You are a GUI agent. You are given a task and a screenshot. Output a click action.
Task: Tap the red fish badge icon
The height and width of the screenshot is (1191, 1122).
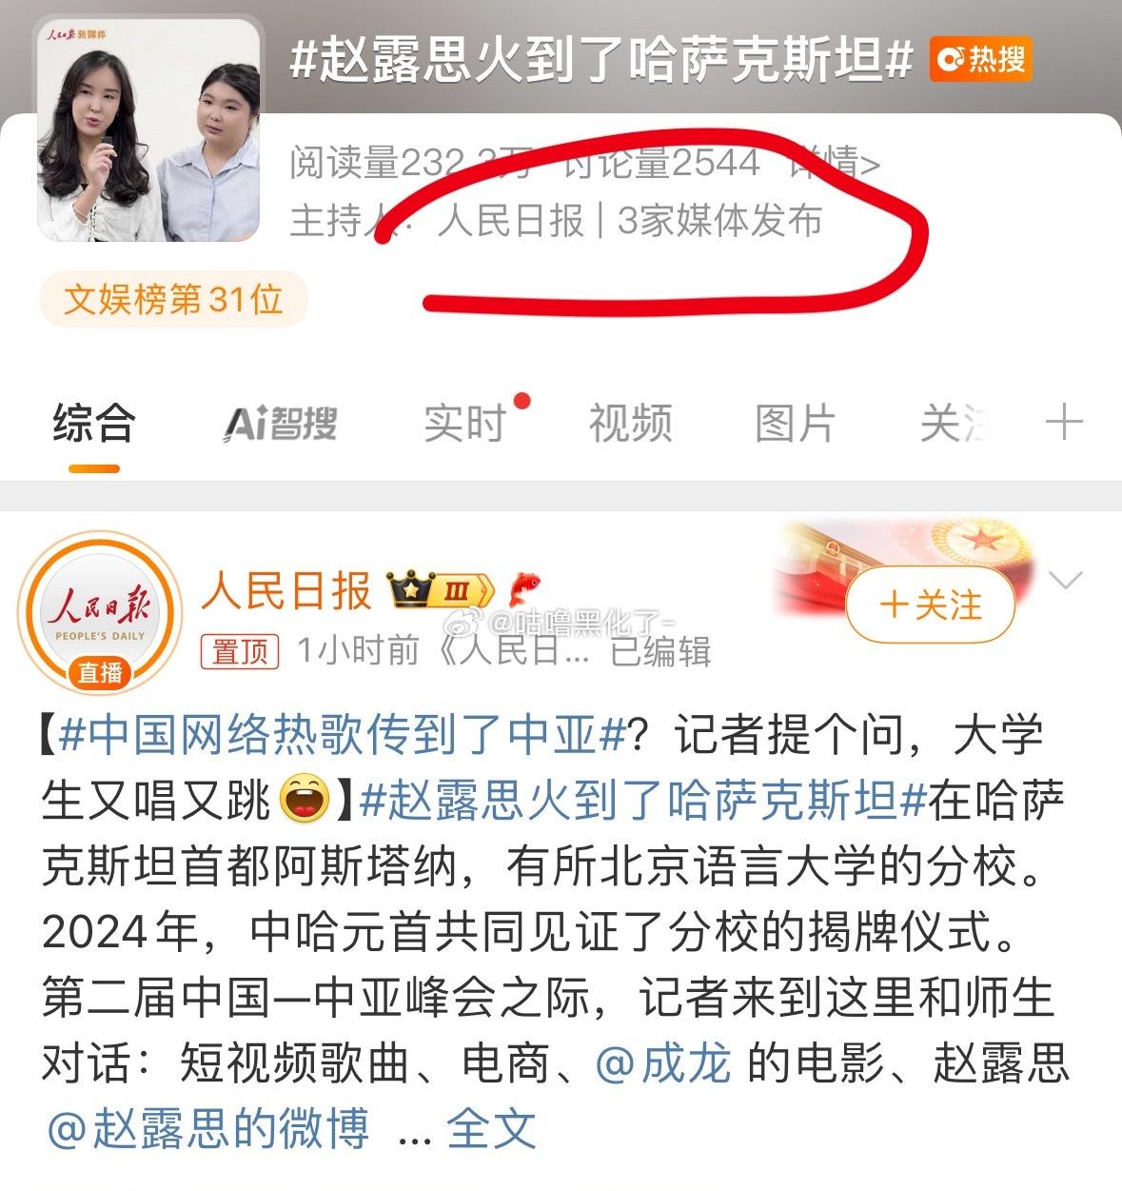524,590
